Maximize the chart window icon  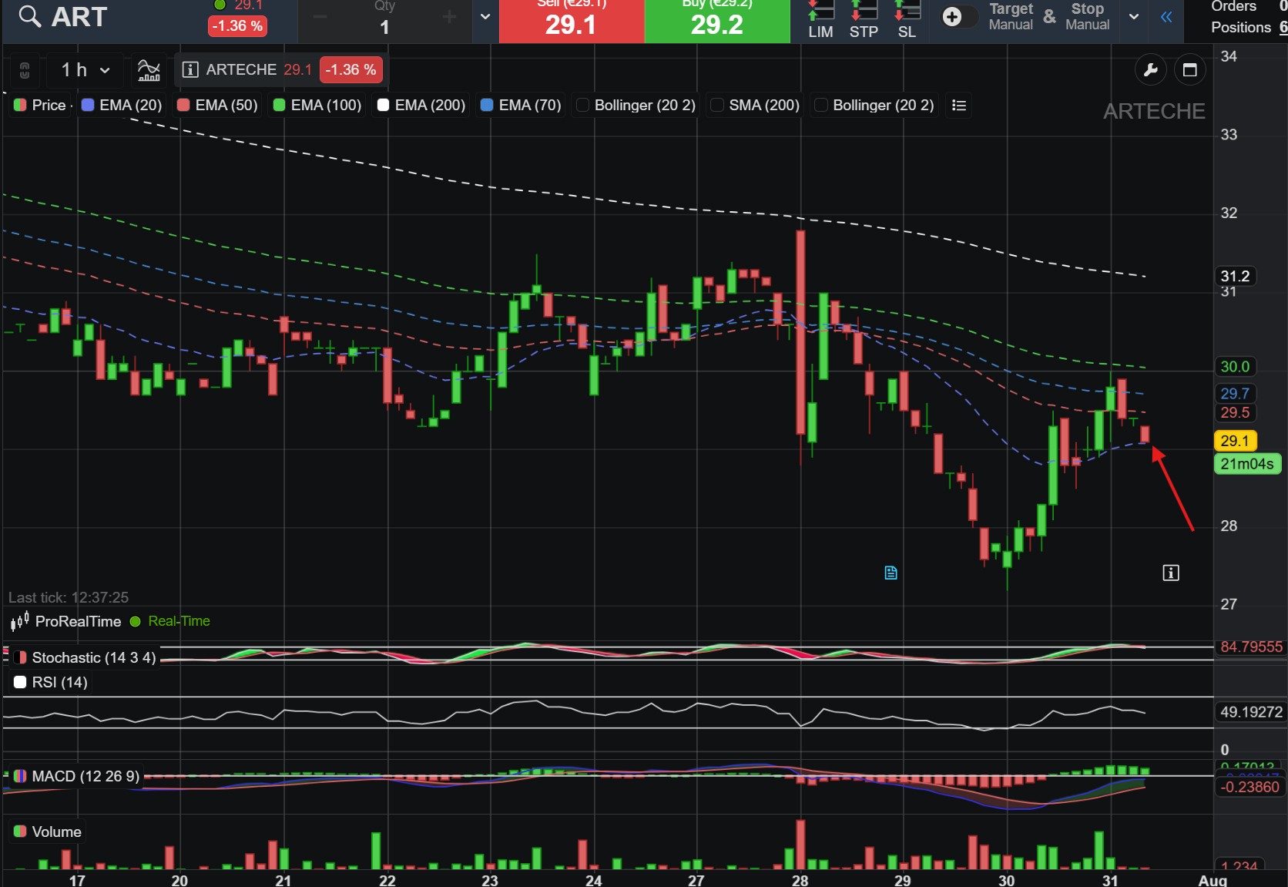1189,70
